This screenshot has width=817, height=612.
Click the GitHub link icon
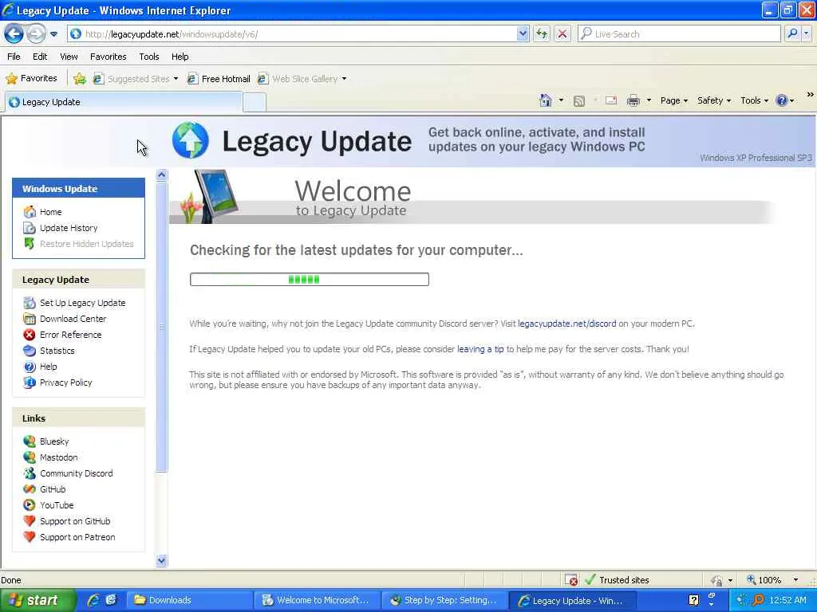pos(30,489)
